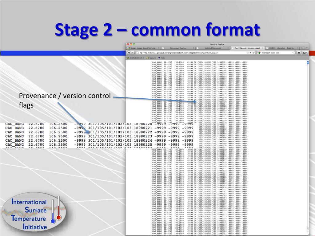This screenshot has height=236, width=315.
Task: Click date 18980221 in the enlarged data
Action: 143,128
